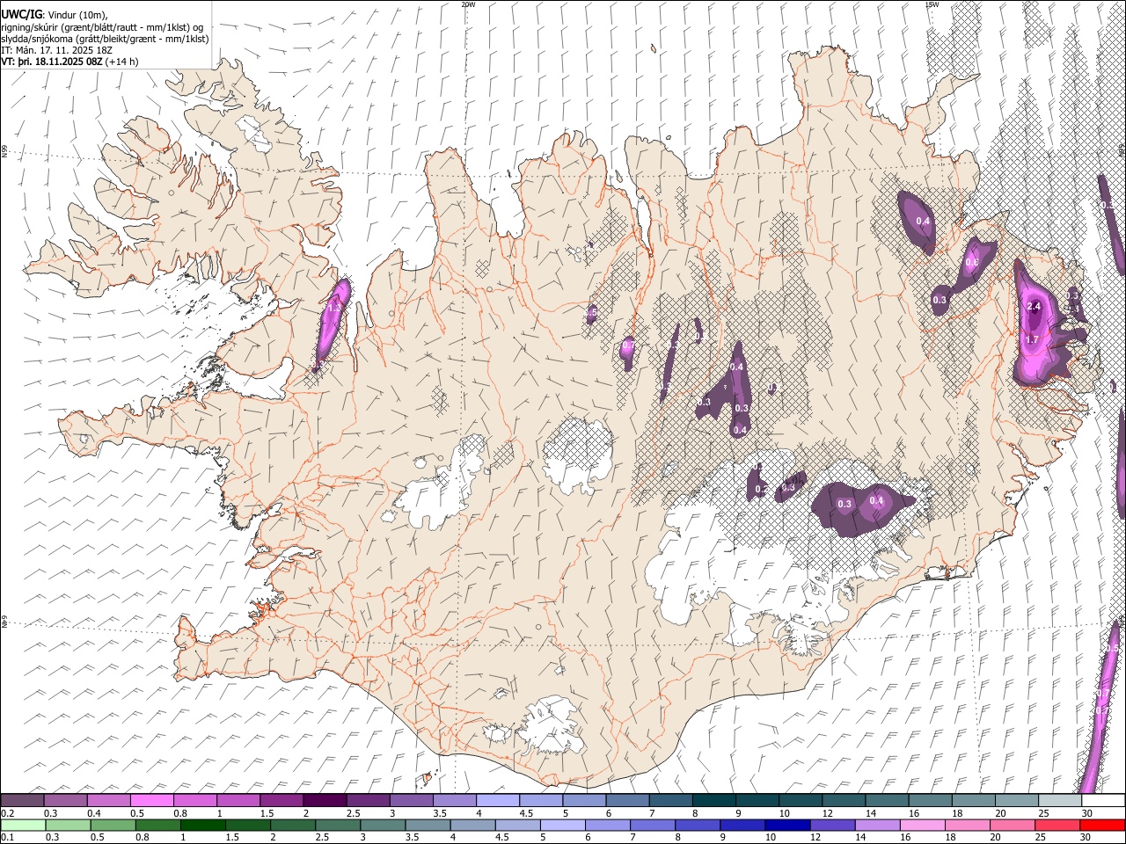Click the '18' label in the top legend row
Image resolution: width=1126 pixels, height=844 pixels.
(958, 813)
